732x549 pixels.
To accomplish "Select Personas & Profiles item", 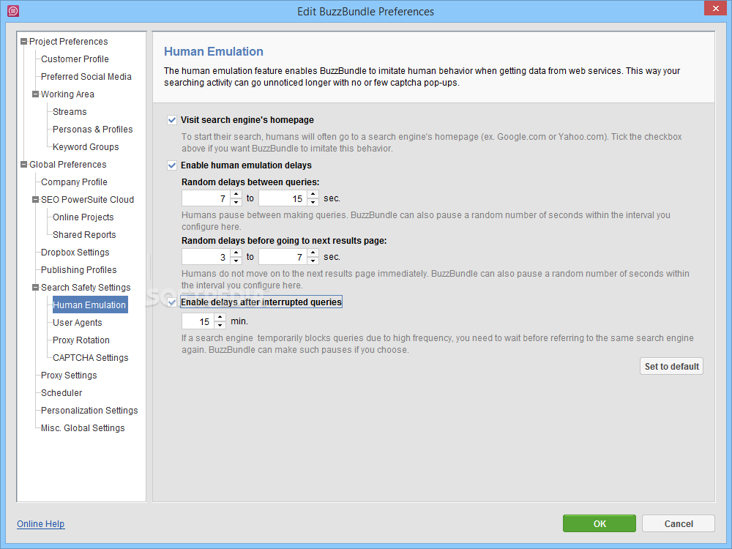I will pyautogui.click(x=92, y=130).
